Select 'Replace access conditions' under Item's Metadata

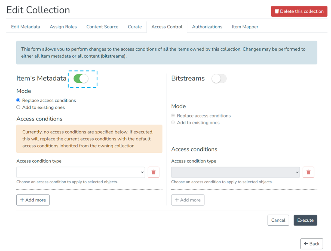coord(18,100)
